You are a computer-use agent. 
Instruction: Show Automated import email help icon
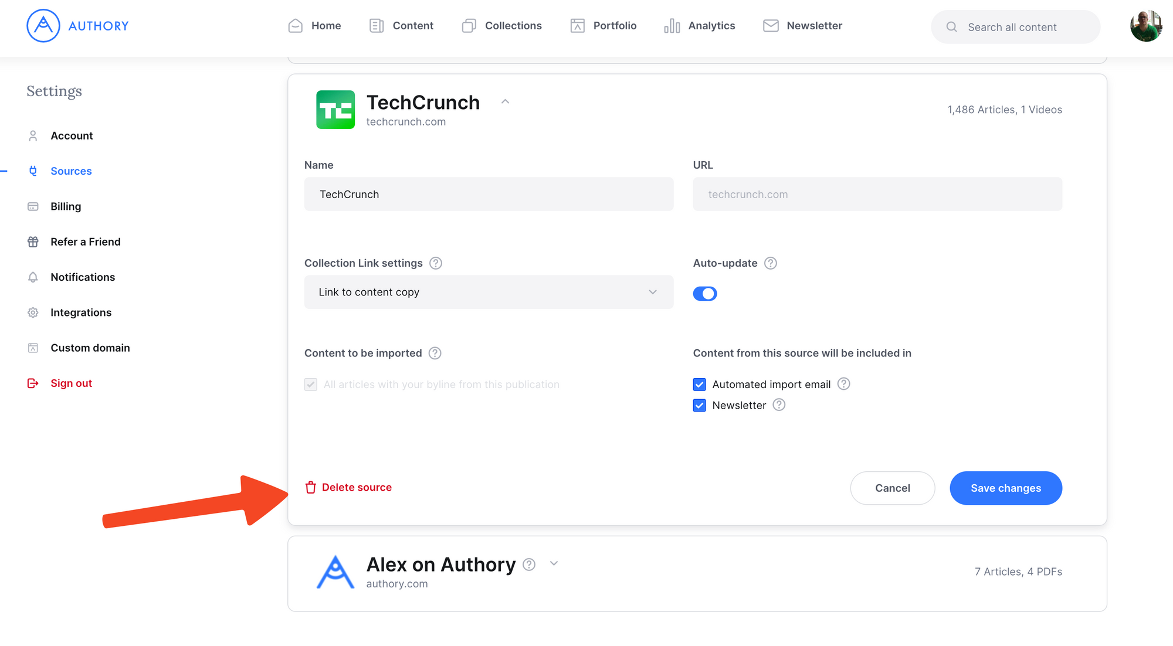pyautogui.click(x=843, y=384)
